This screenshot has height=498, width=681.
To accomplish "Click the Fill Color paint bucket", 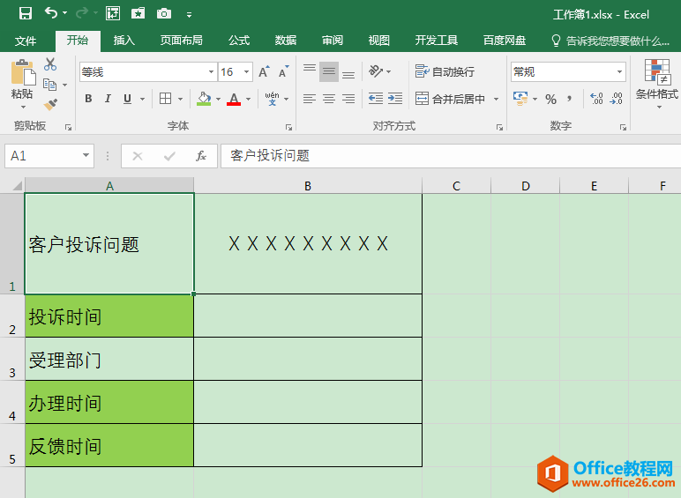I will click(x=204, y=99).
